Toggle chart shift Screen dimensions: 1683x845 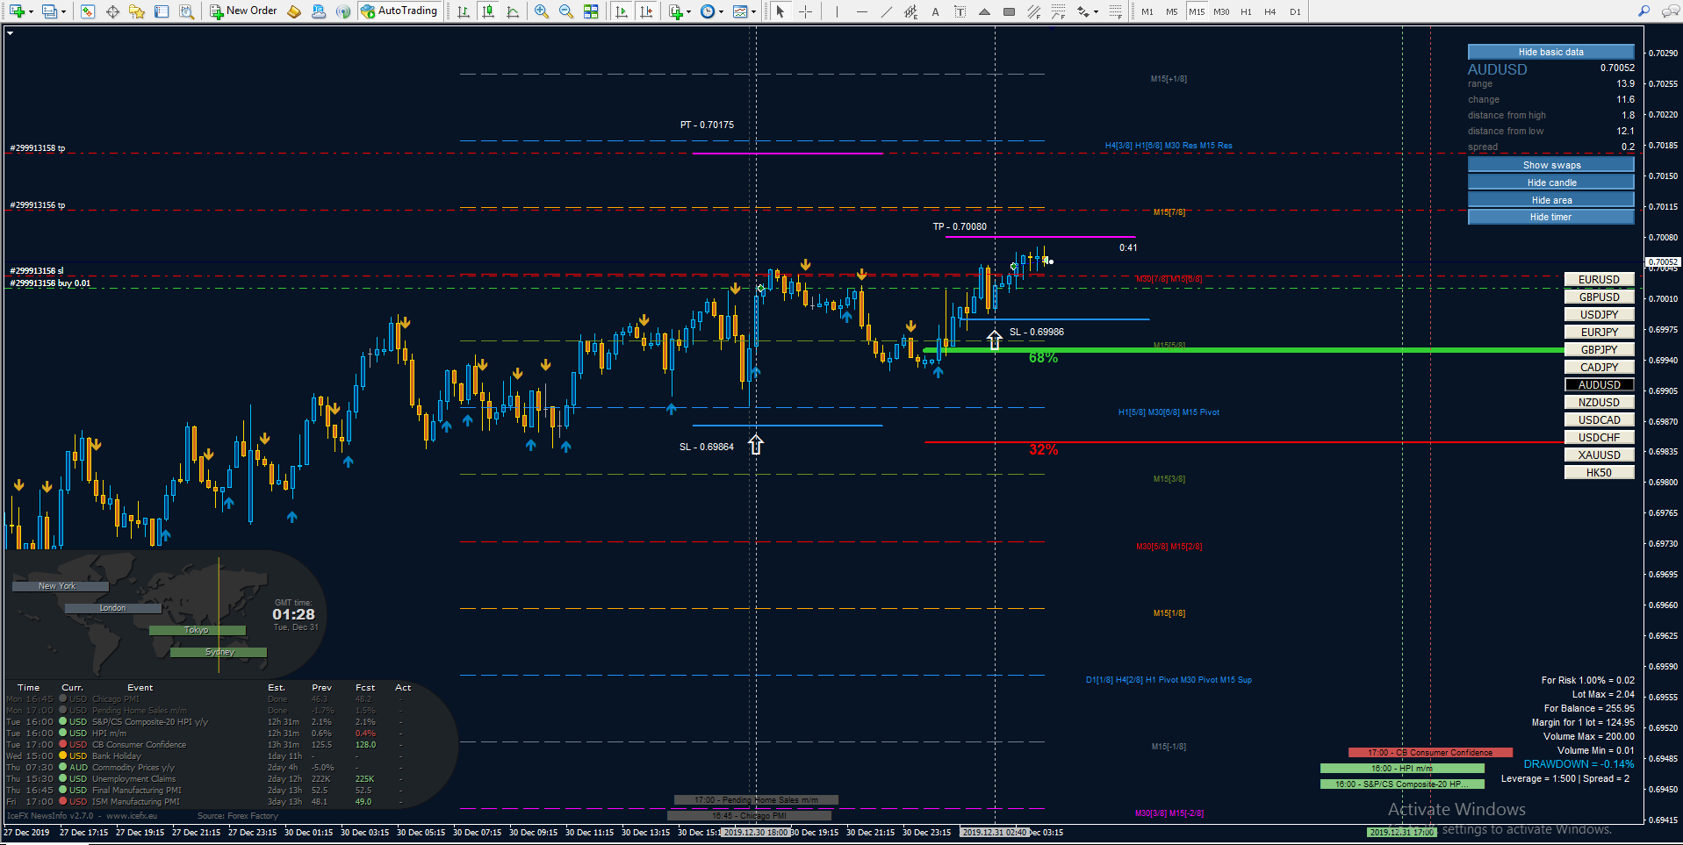pos(646,11)
